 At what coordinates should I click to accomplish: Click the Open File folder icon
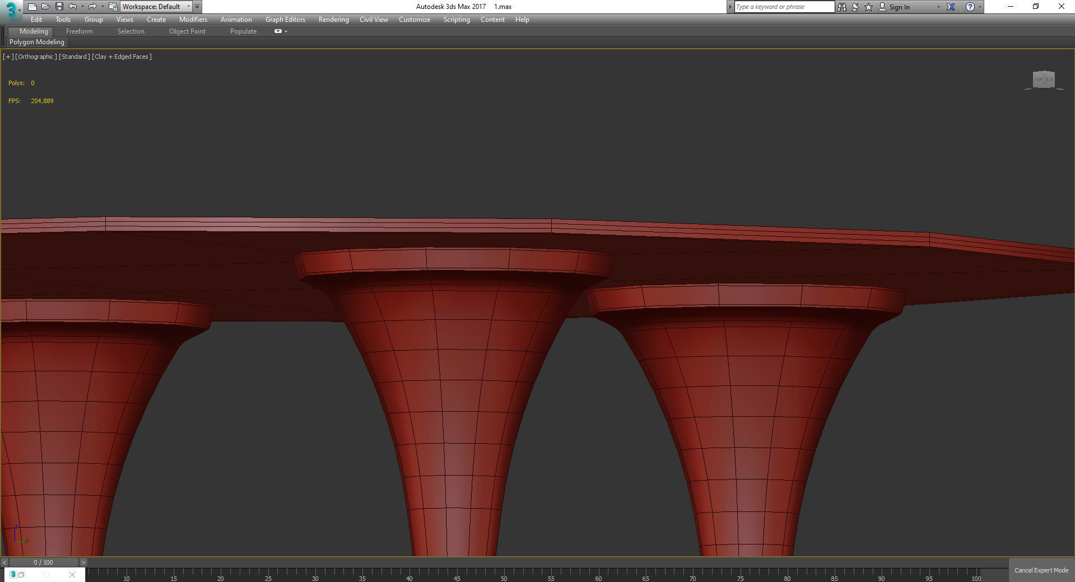click(x=46, y=7)
